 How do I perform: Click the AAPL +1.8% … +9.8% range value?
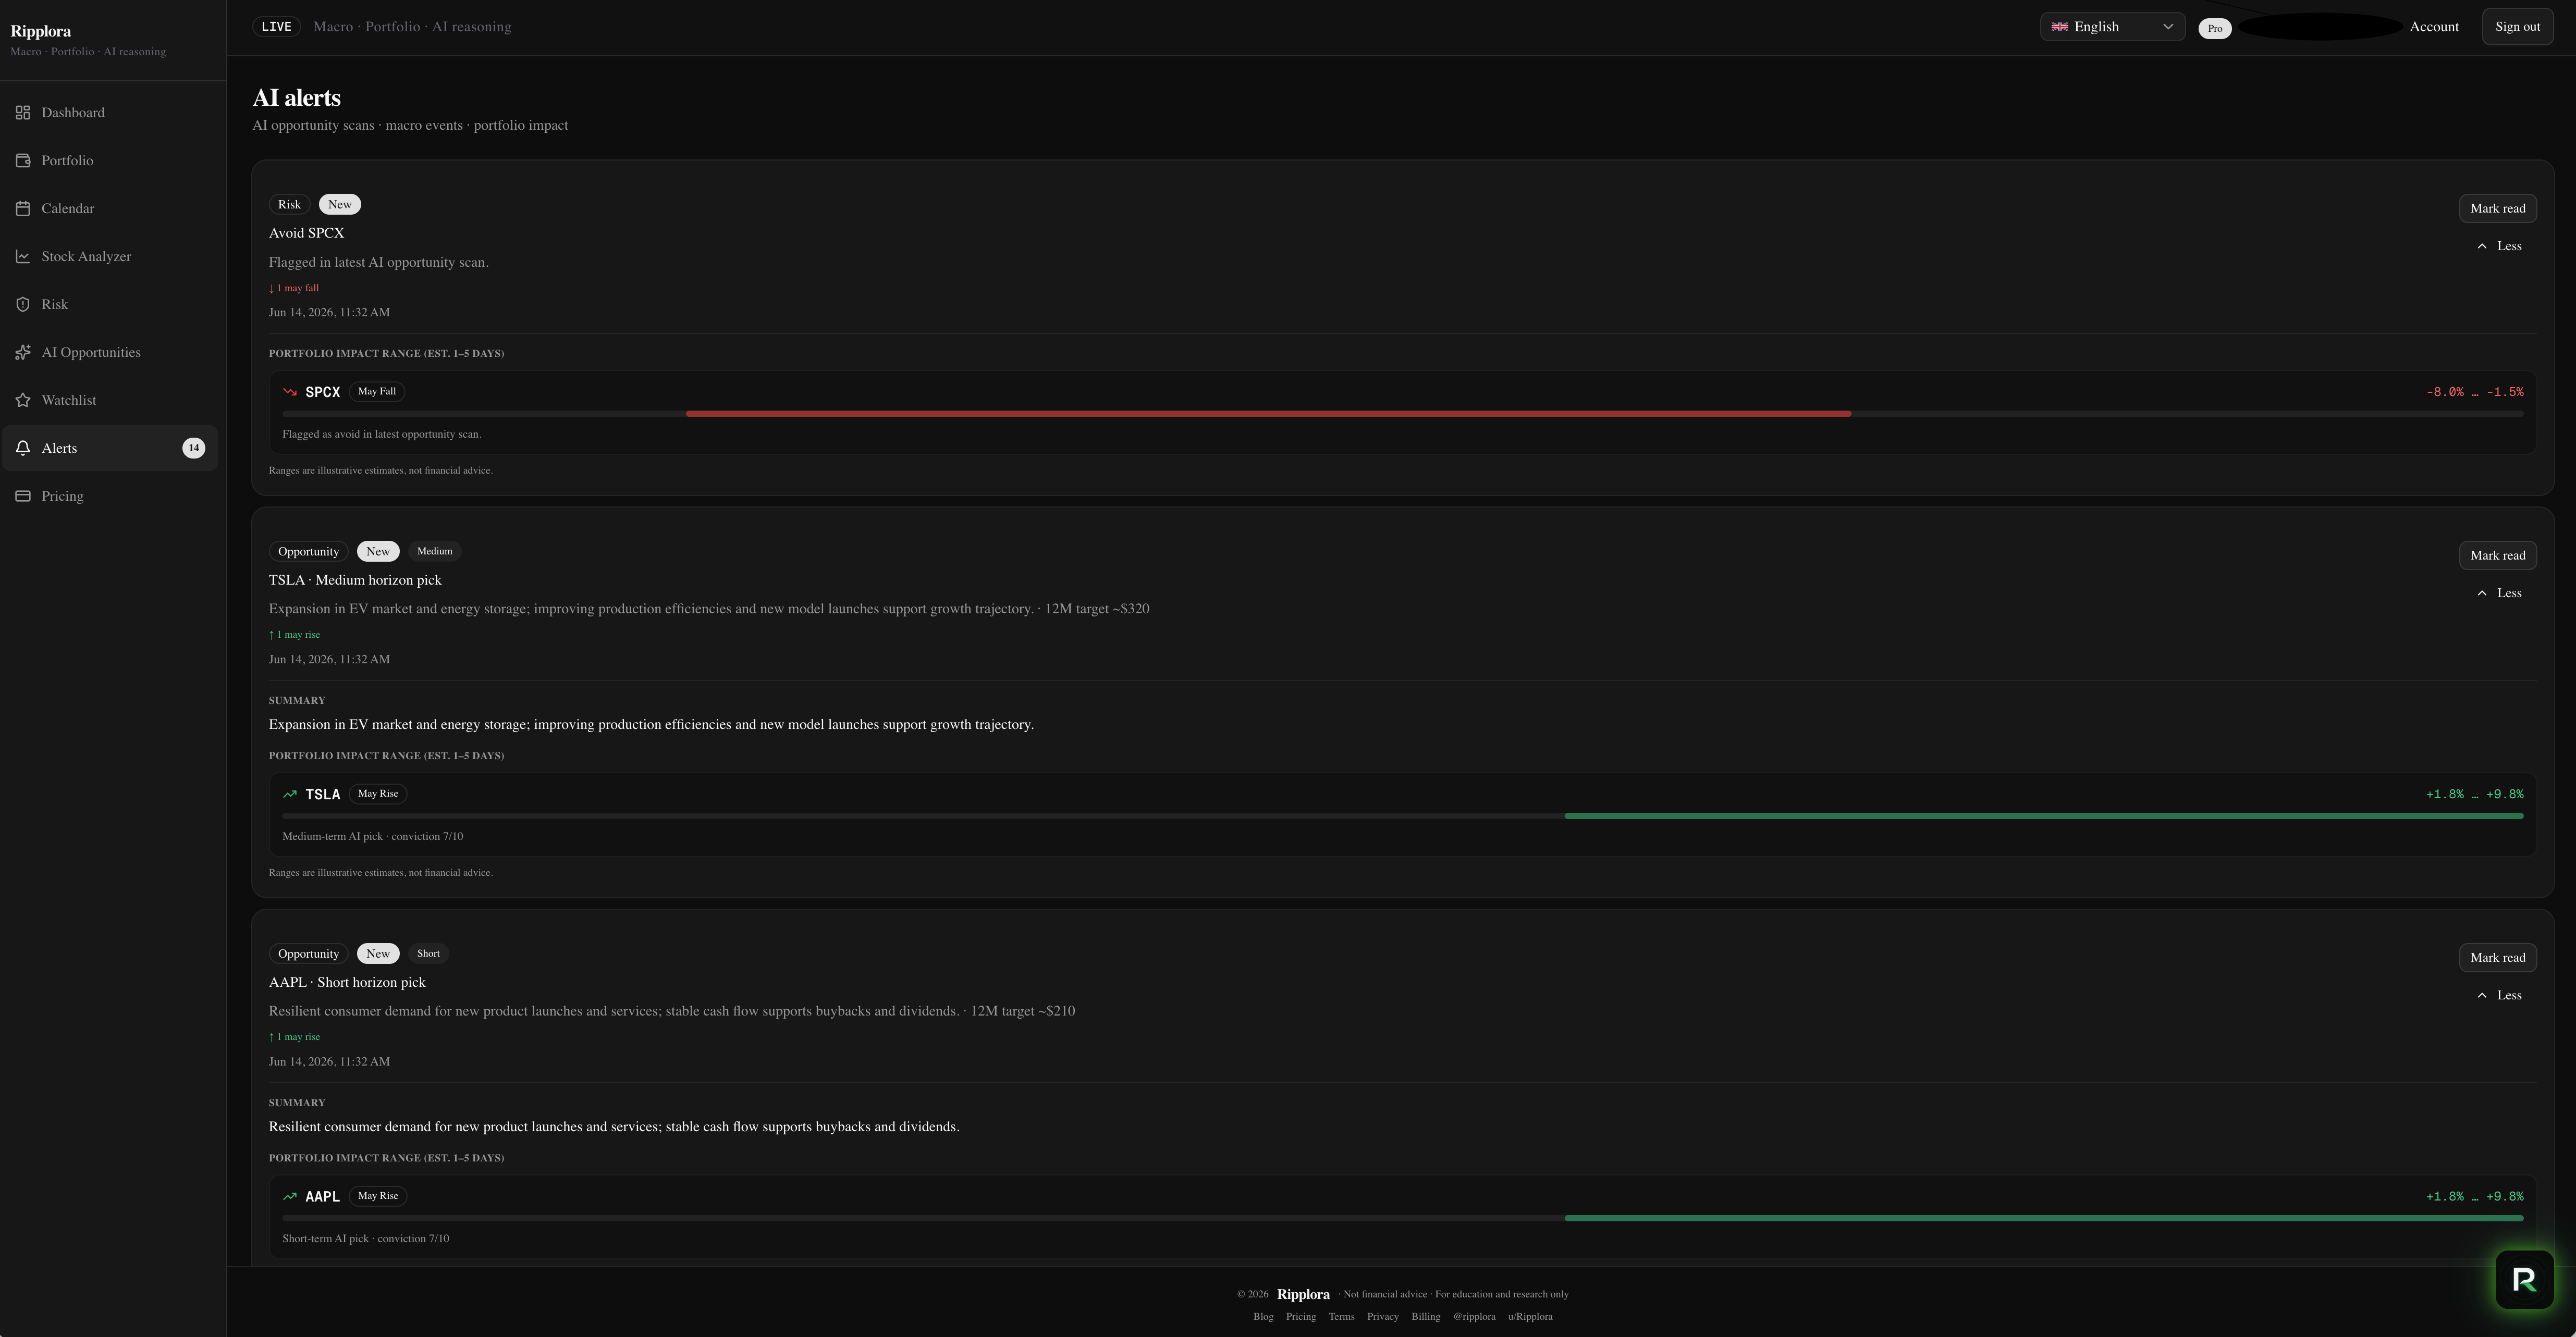(x=2474, y=1196)
